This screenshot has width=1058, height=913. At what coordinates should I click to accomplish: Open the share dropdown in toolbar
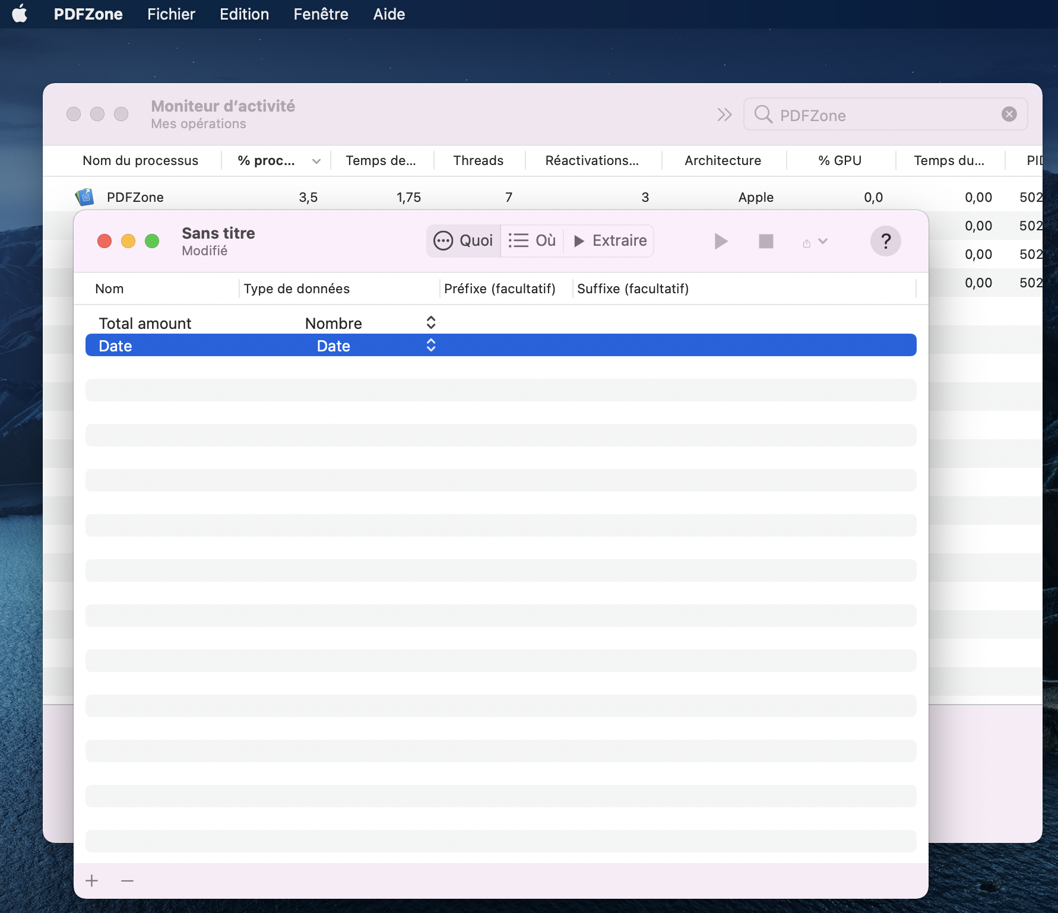815,242
